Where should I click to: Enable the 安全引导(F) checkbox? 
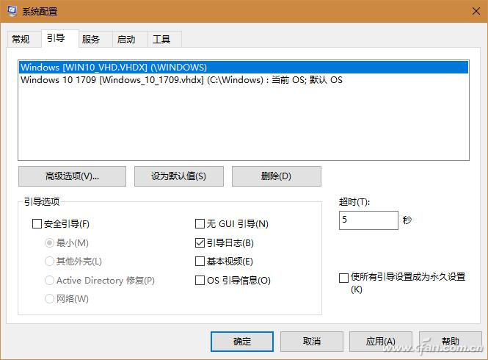coord(37,224)
